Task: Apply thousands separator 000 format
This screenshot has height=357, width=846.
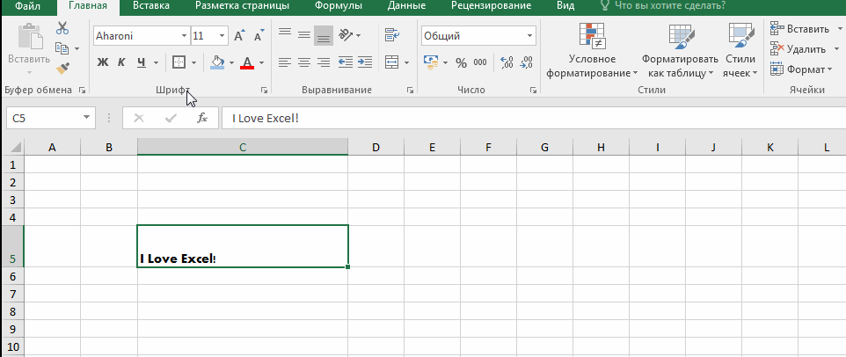Action: tap(479, 62)
